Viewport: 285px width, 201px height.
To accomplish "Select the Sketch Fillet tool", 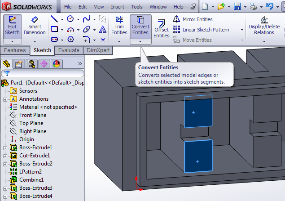I will [x=87, y=40].
